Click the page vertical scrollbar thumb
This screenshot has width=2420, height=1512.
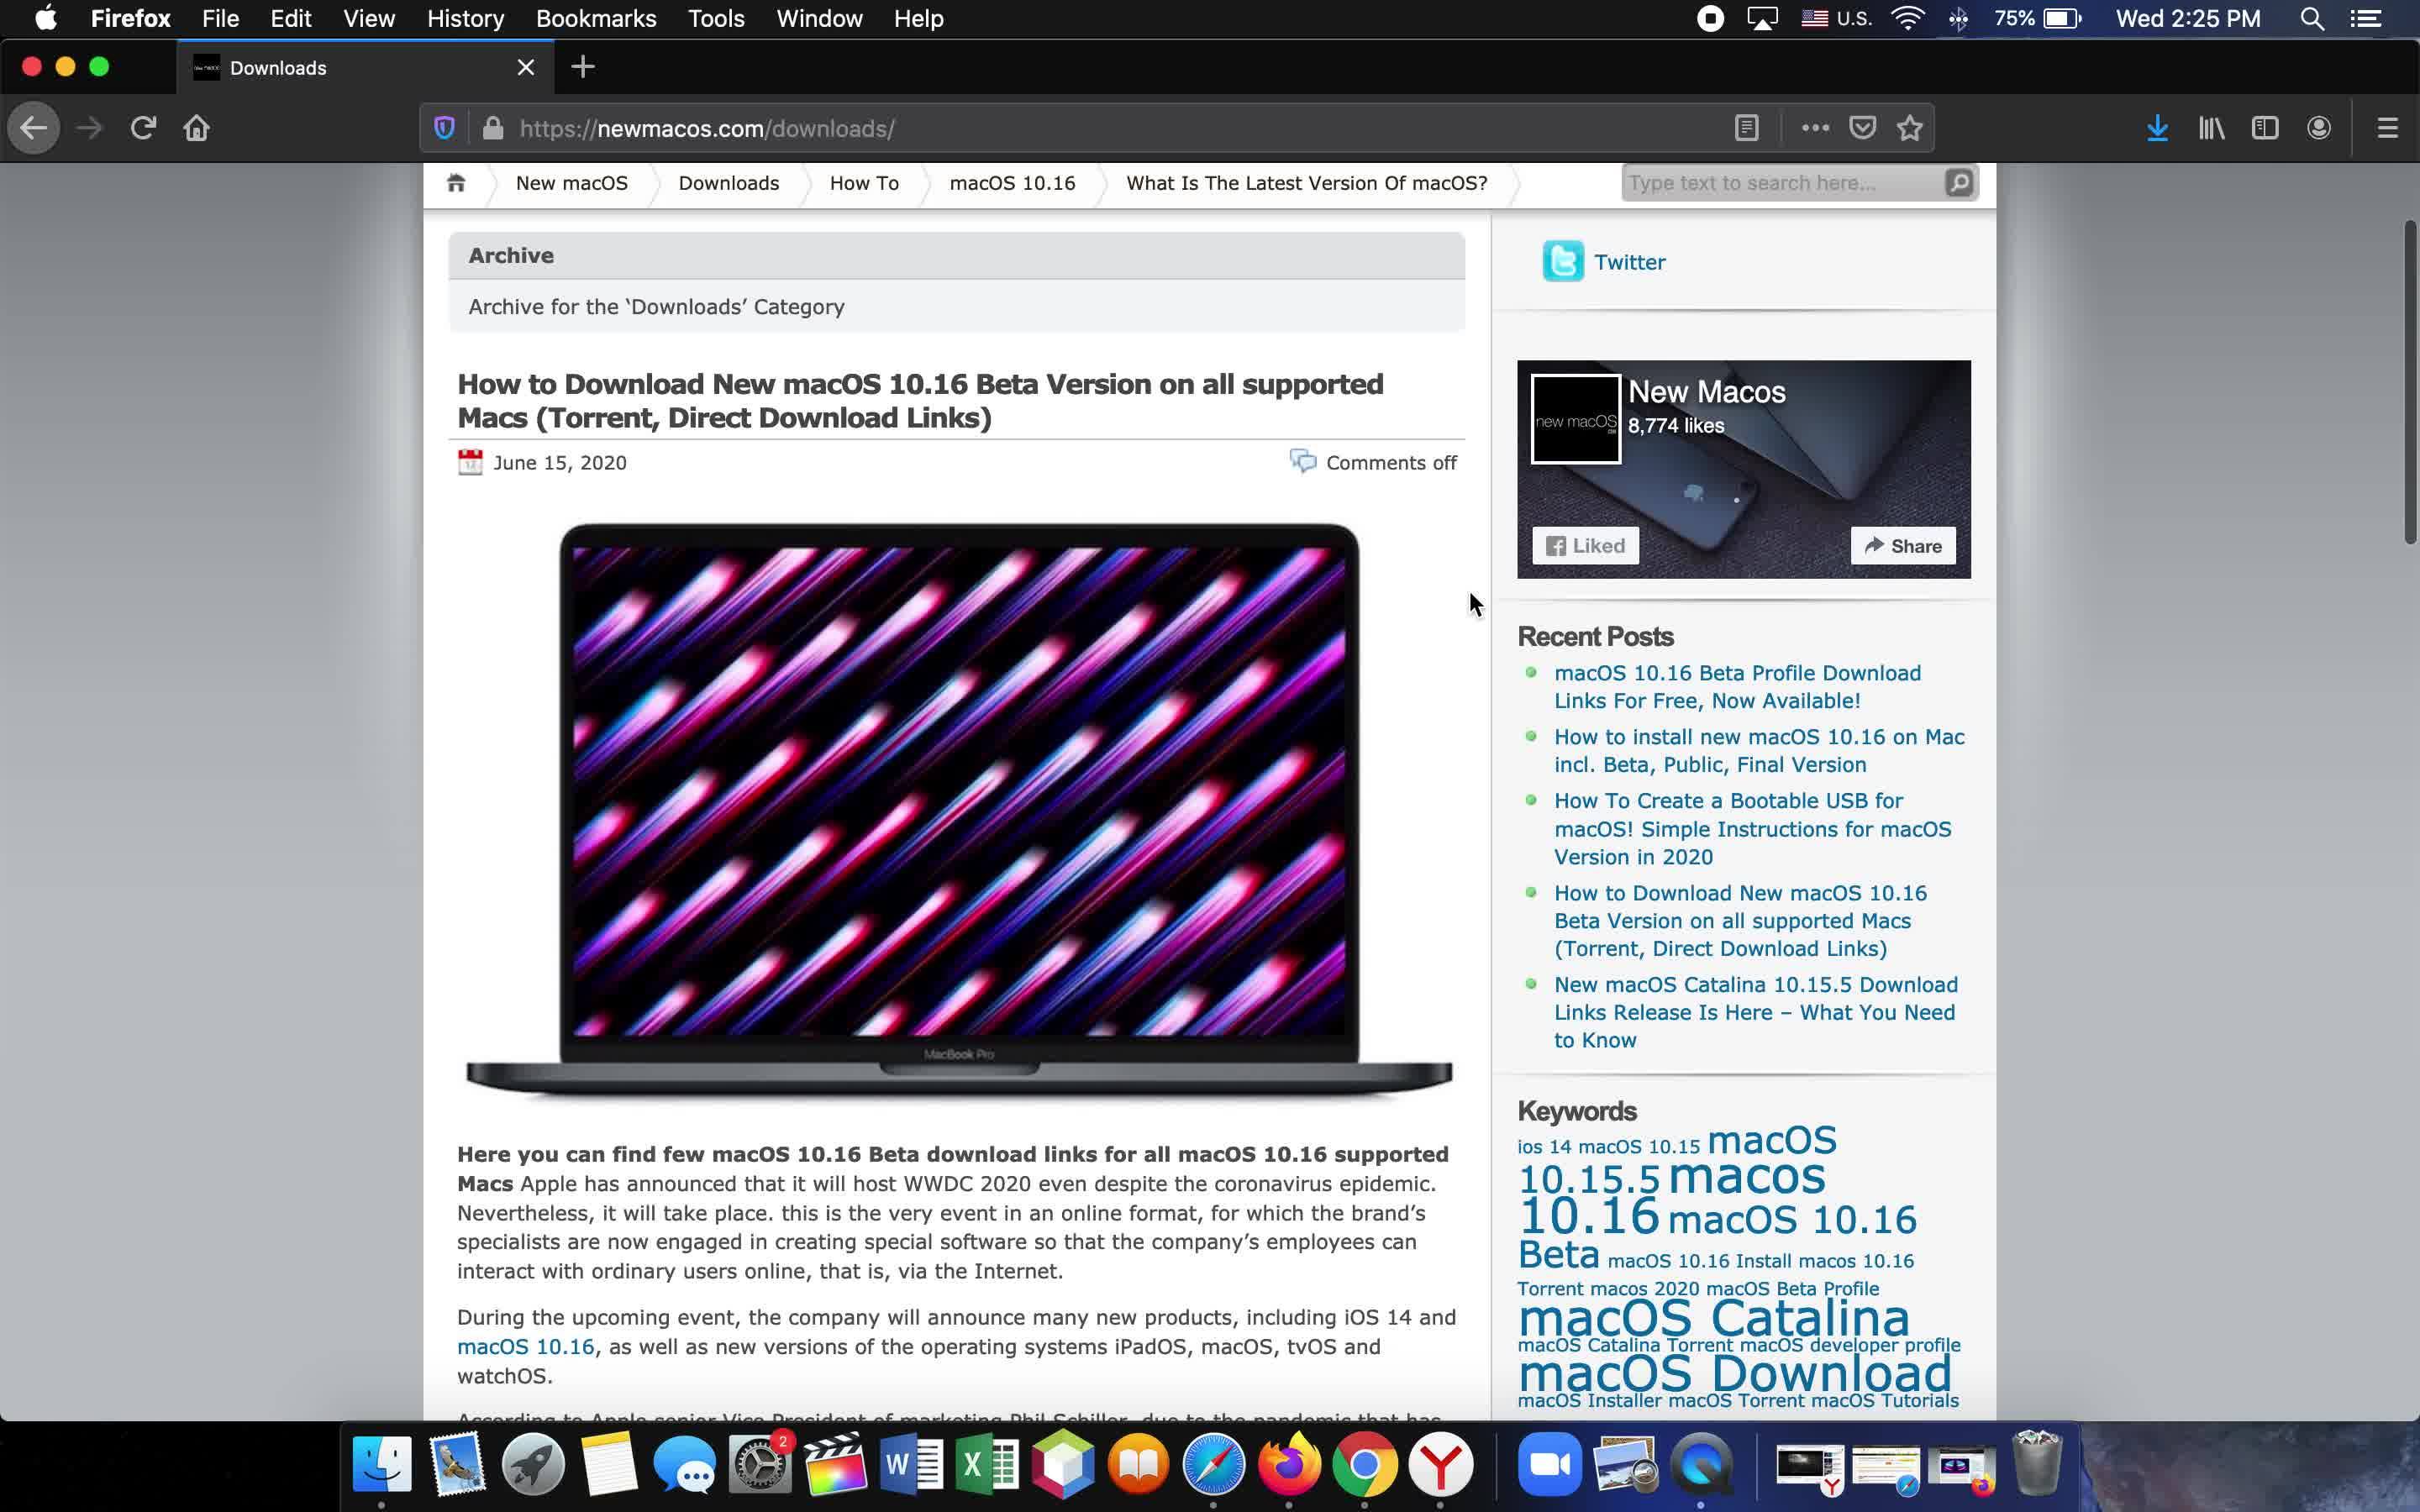point(2410,382)
